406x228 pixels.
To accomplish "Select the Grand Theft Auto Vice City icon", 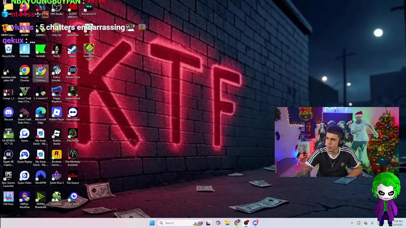I will click(24, 116).
